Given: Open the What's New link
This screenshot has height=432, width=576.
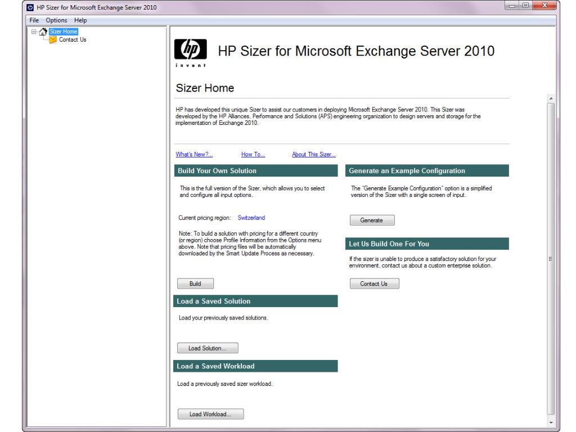Looking at the screenshot, I should tap(194, 154).
